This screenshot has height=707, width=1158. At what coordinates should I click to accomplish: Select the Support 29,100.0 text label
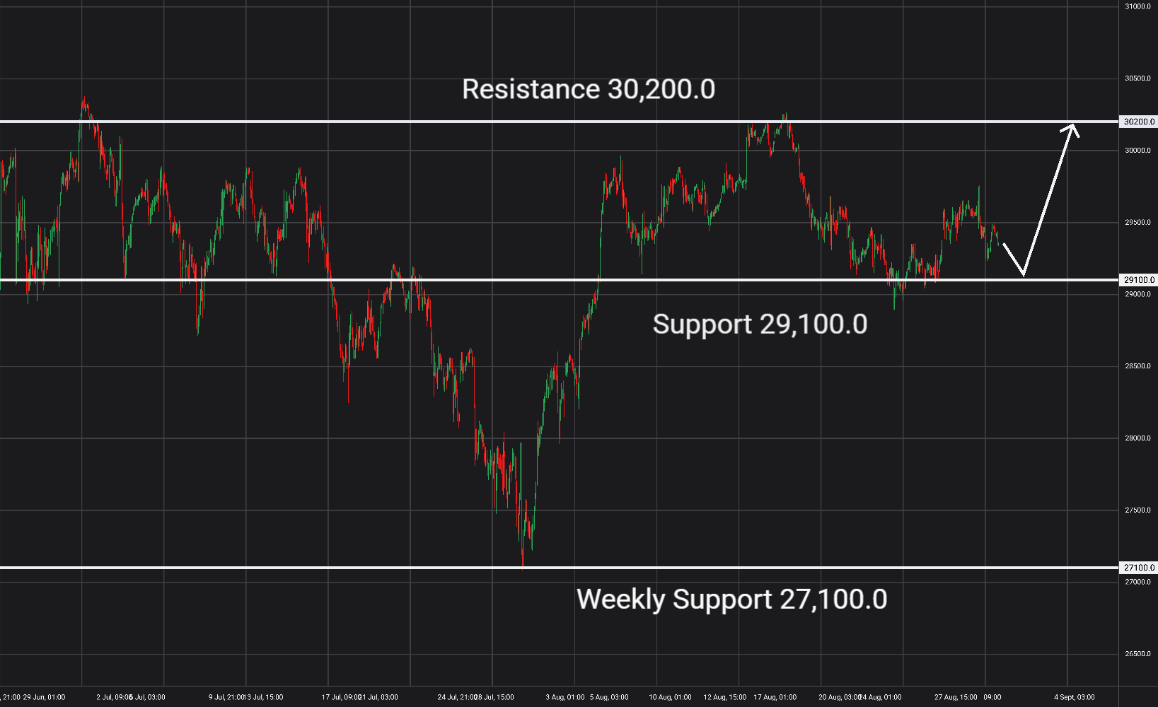760,325
